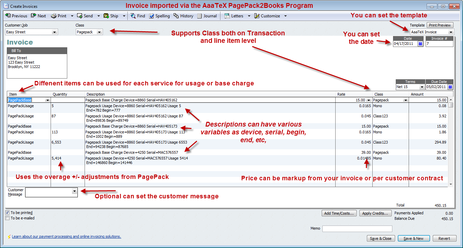The image size is (463, 248).
Task: Click the lightning payment processing icon
Action: (x=9, y=236)
